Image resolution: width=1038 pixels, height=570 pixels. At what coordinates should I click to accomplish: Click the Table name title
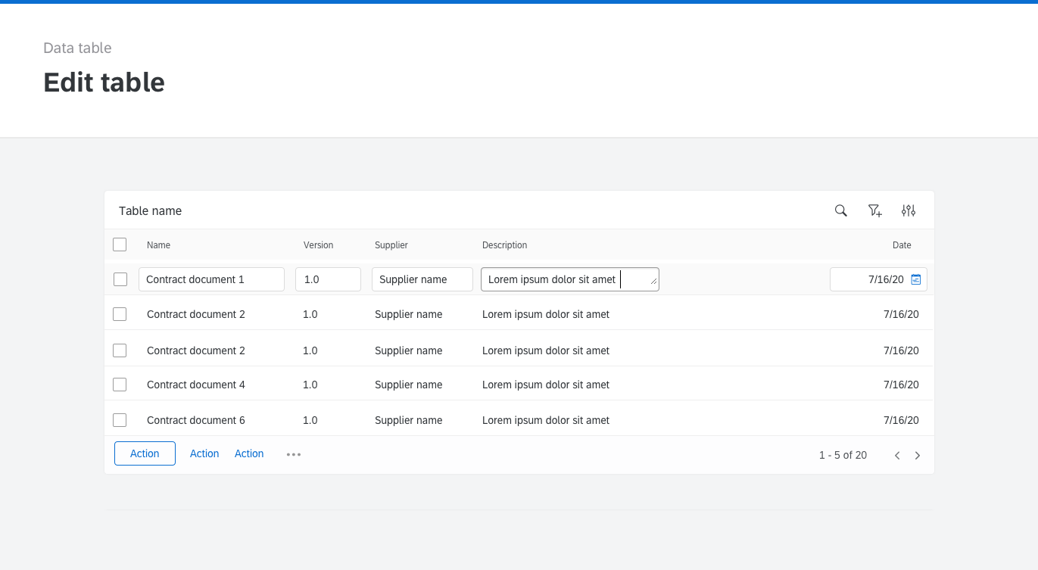click(x=150, y=210)
